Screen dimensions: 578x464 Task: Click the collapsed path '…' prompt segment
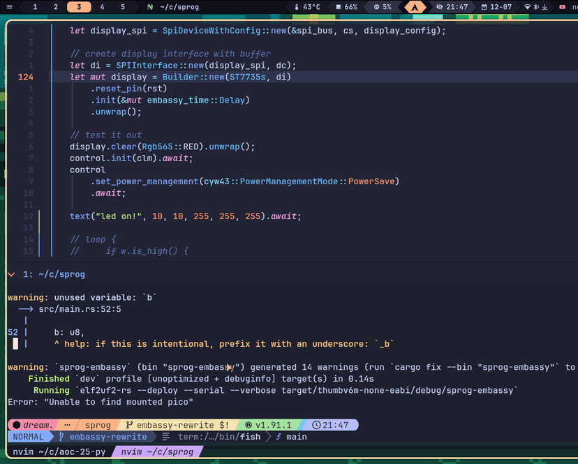point(67,425)
